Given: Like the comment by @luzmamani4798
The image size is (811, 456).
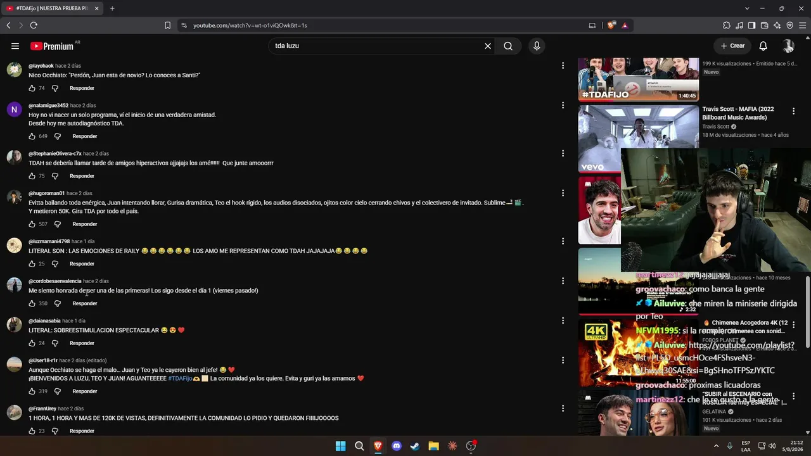Looking at the screenshot, I should [x=32, y=264].
